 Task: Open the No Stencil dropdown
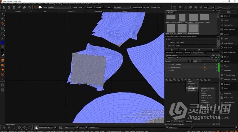point(122,7)
